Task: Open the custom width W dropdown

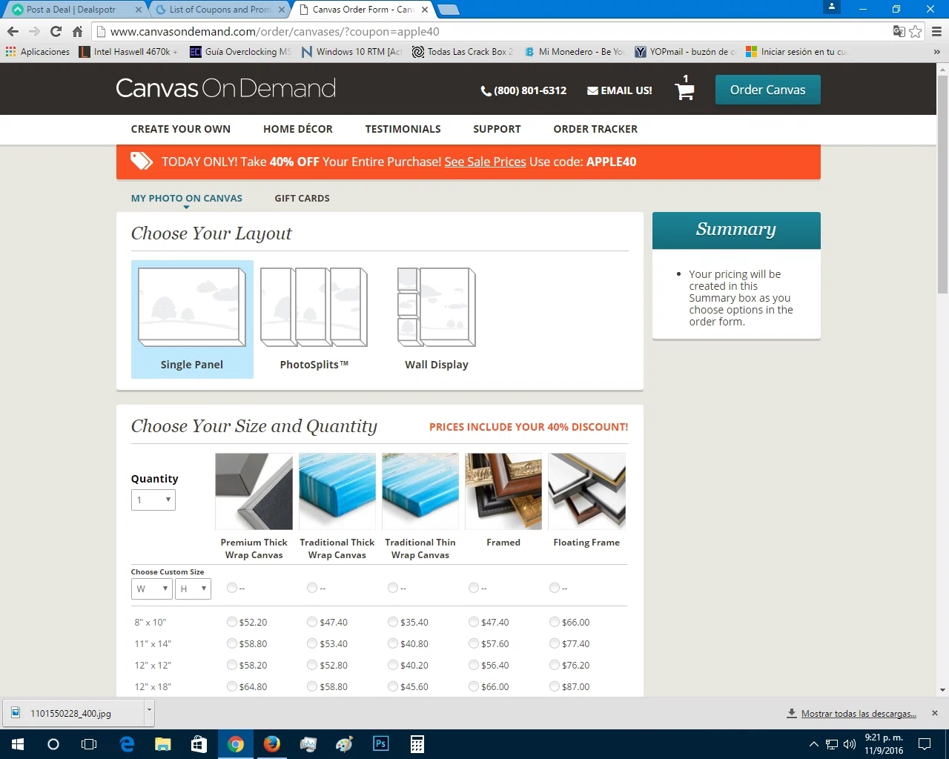Action: pyautogui.click(x=152, y=589)
